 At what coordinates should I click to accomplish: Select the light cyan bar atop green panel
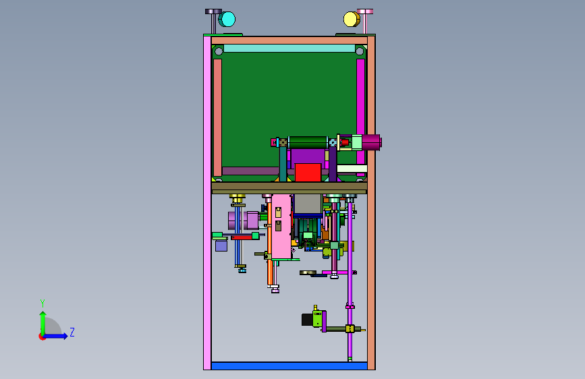pyautogui.click(x=289, y=48)
